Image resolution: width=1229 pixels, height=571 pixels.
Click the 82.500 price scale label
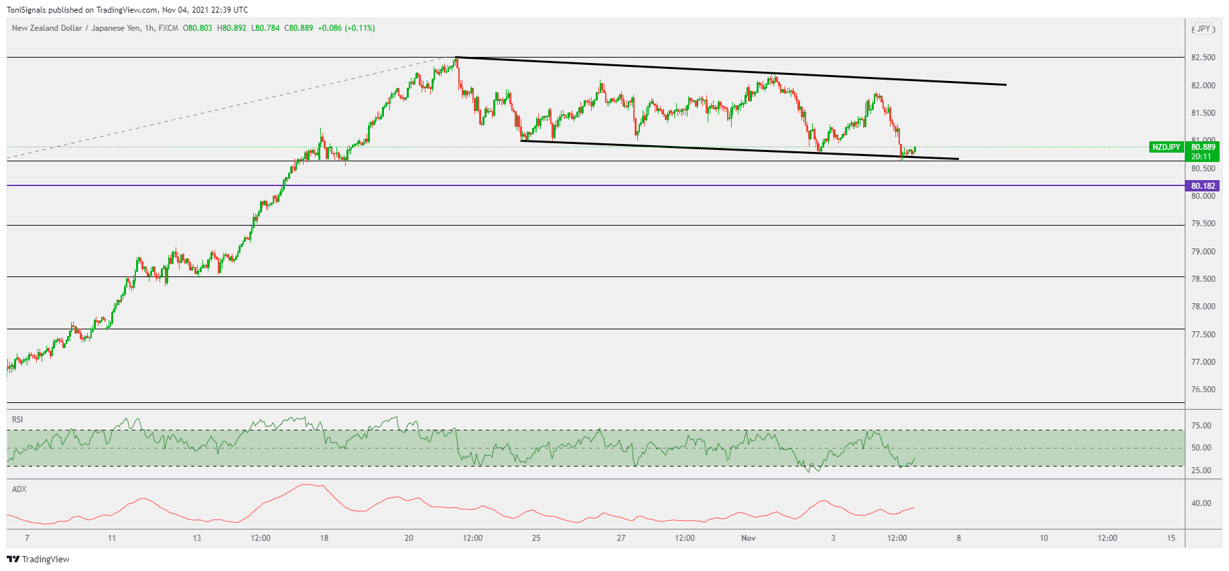(x=1203, y=58)
